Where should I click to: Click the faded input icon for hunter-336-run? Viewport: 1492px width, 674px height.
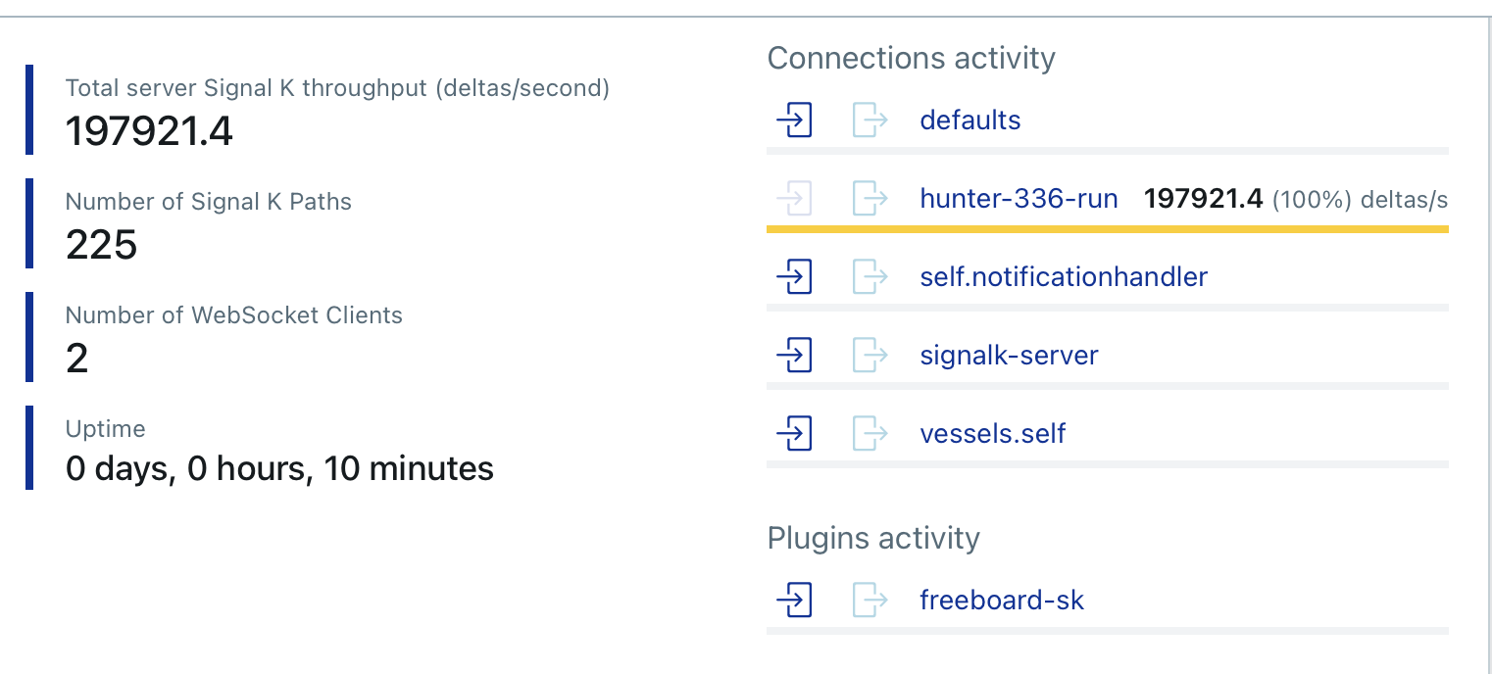[794, 199]
